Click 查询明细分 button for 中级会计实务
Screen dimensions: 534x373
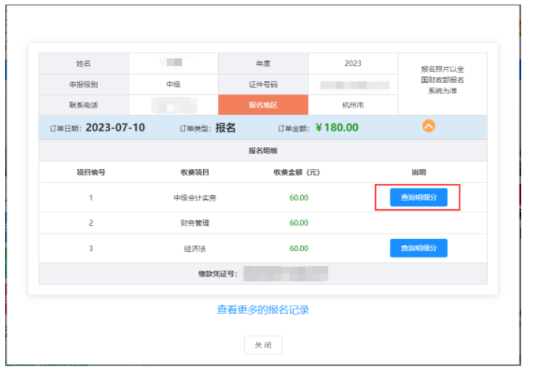coord(418,198)
